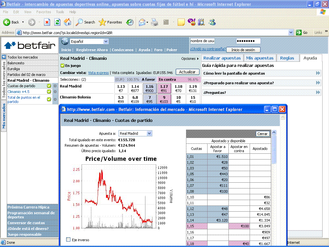Open the Messenger buddy icon

click(212, 22)
